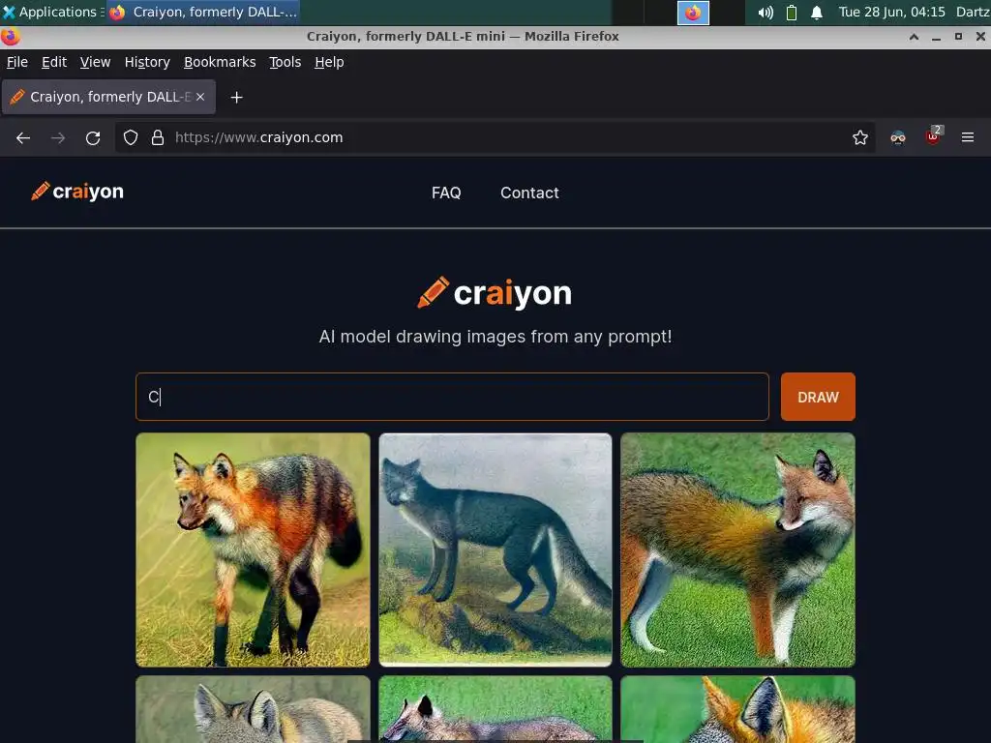The height and width of the screenshot is (743, 991).
Task: Open the second-row middle fox image
Action: click(x=495, y=709)
